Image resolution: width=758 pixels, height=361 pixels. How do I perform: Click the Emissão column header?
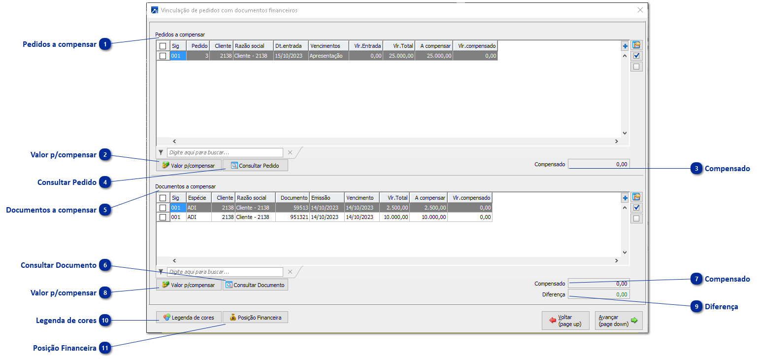point(327,198)
